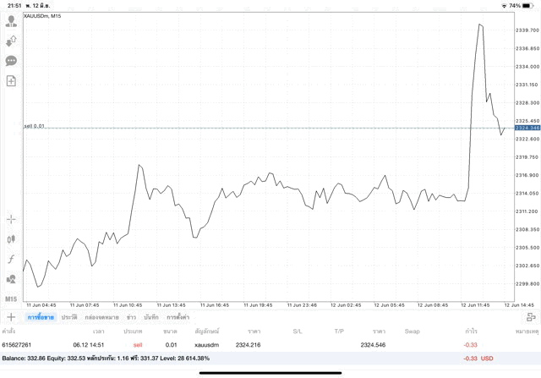The height and width of the screenshot is (378, 541).
Task: Toggle the panel layout icon at right
Action: (x=530, y=317)
